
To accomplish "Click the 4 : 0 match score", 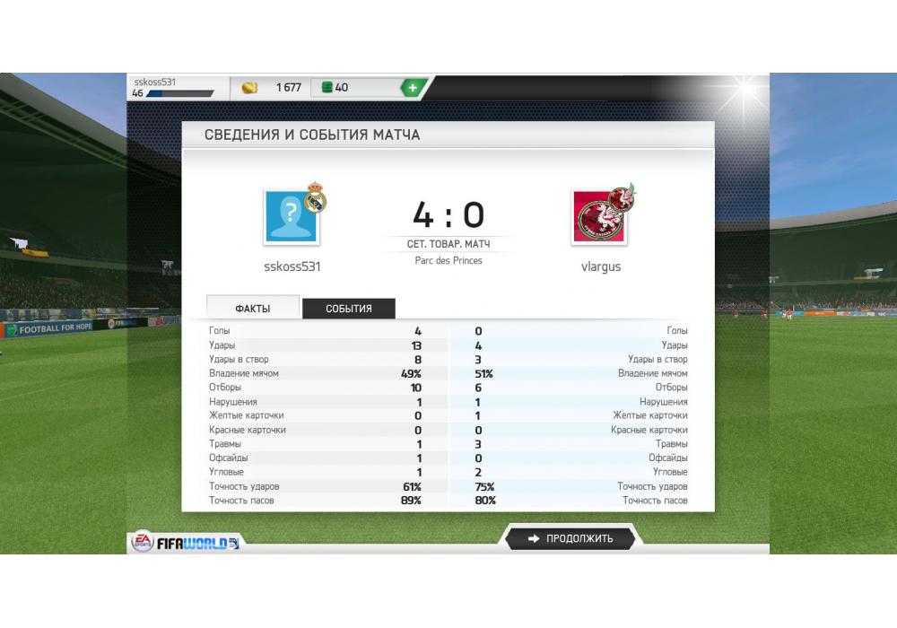I will click(x=448, y=215).
